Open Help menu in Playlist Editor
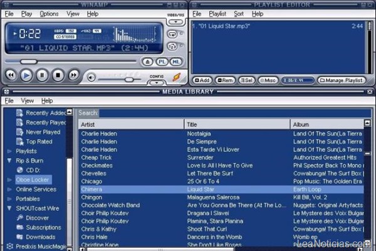 pyautogui.click(x=258, y=14)
